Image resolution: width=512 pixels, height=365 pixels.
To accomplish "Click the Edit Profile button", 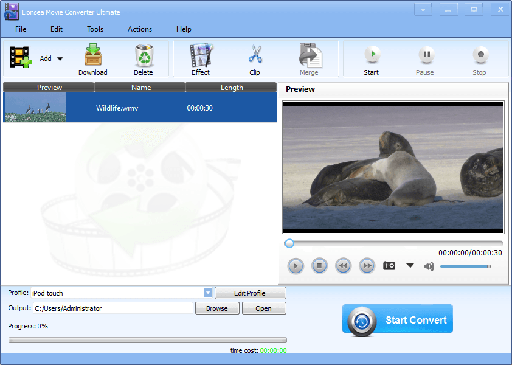I will 250,293.
